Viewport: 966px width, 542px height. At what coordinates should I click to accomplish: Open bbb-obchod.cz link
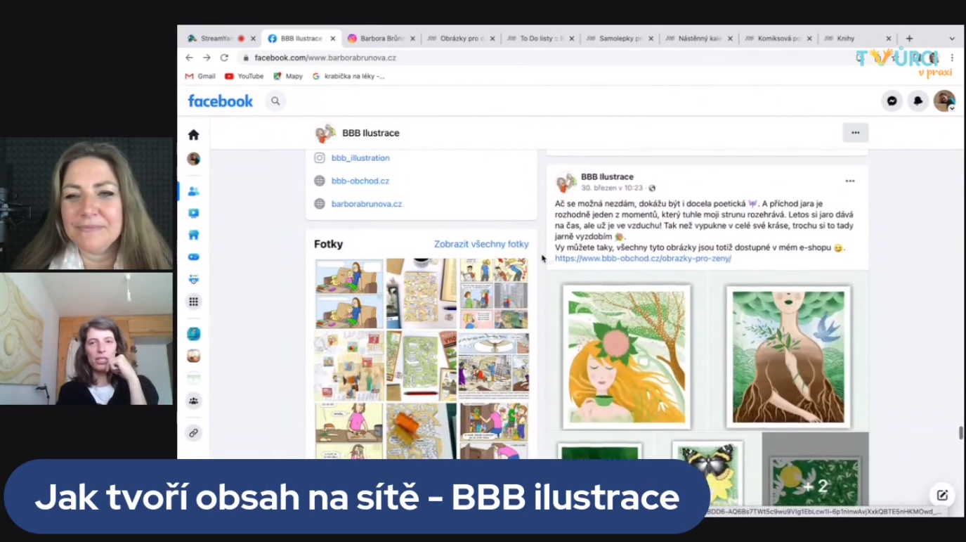tap(360, 181)
